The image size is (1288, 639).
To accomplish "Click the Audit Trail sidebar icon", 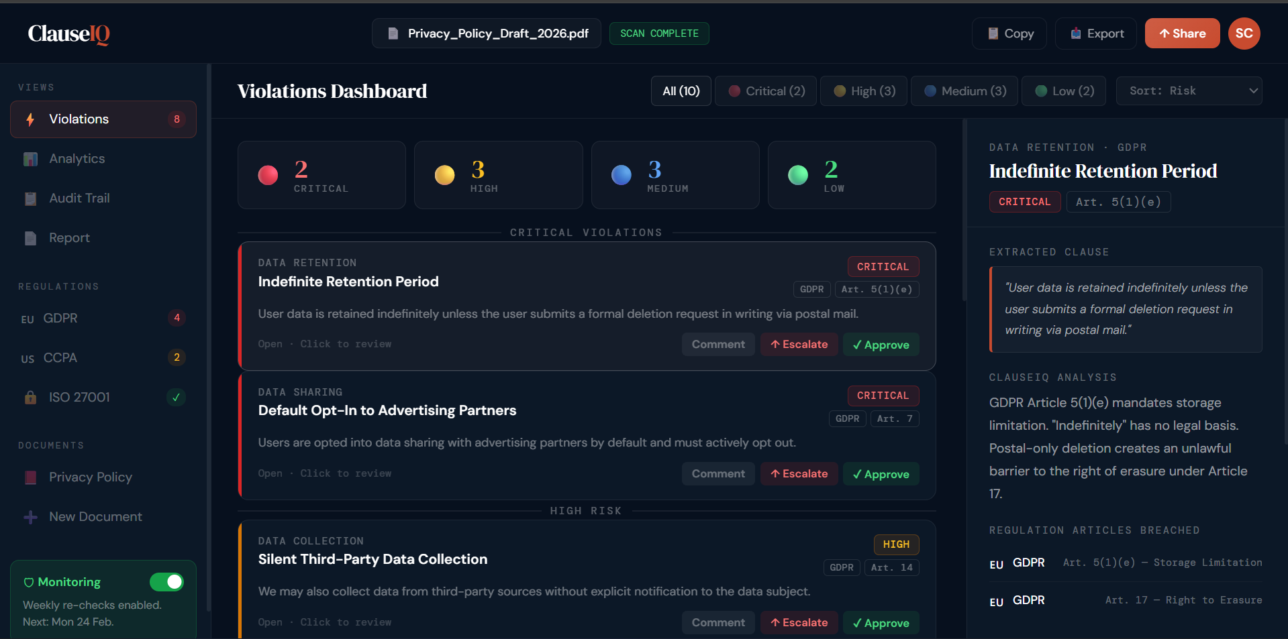I will (30, 198).
